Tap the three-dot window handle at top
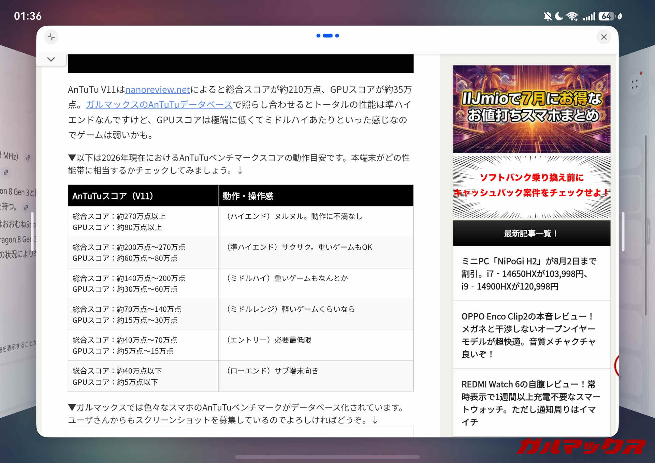The image size is (655, 463). [x=327, y=35]
